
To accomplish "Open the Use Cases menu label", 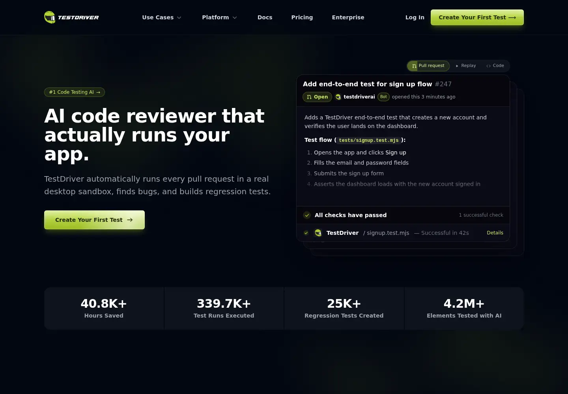I will tap(158, 17).
